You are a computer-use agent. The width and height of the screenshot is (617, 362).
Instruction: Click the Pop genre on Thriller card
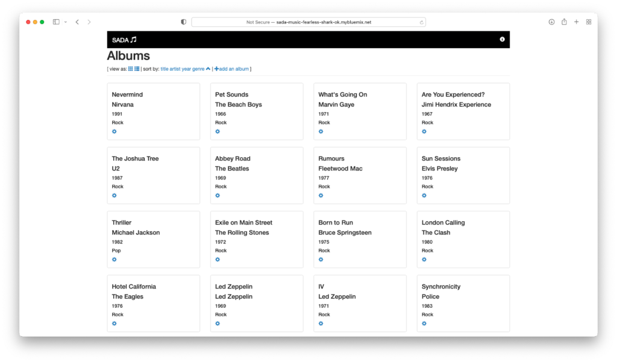pos(116,251)
